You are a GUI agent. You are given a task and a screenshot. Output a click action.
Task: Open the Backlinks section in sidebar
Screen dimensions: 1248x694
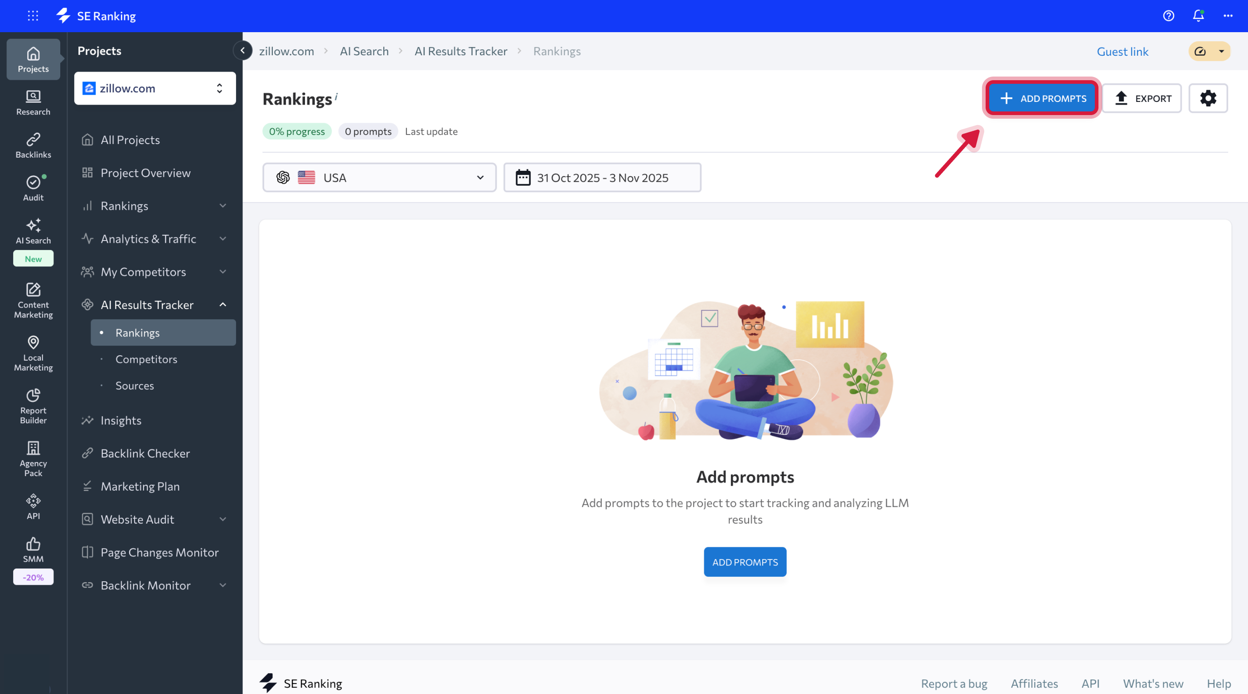[33, 145]
